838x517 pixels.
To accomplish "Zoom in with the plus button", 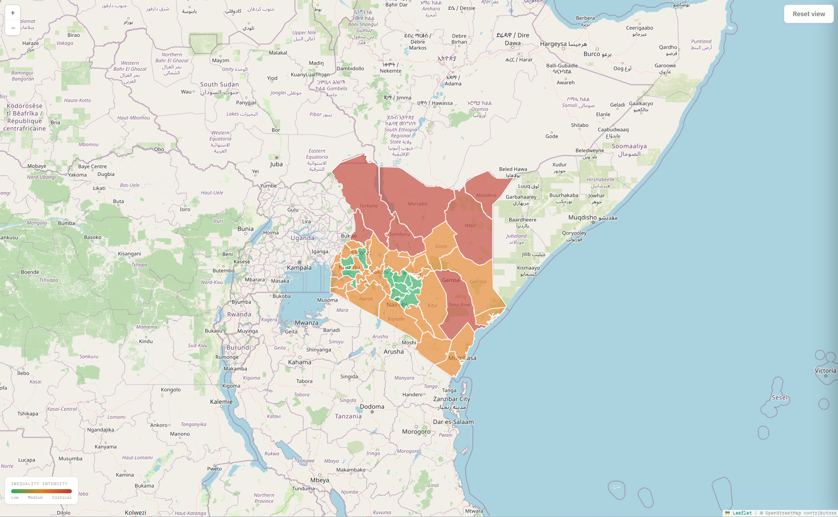I will [13, 13].
